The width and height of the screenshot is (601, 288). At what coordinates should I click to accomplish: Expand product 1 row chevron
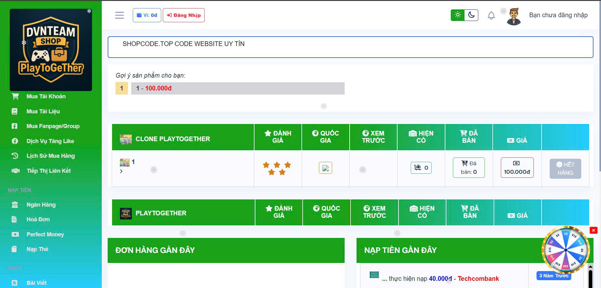[x=121, y=171]
